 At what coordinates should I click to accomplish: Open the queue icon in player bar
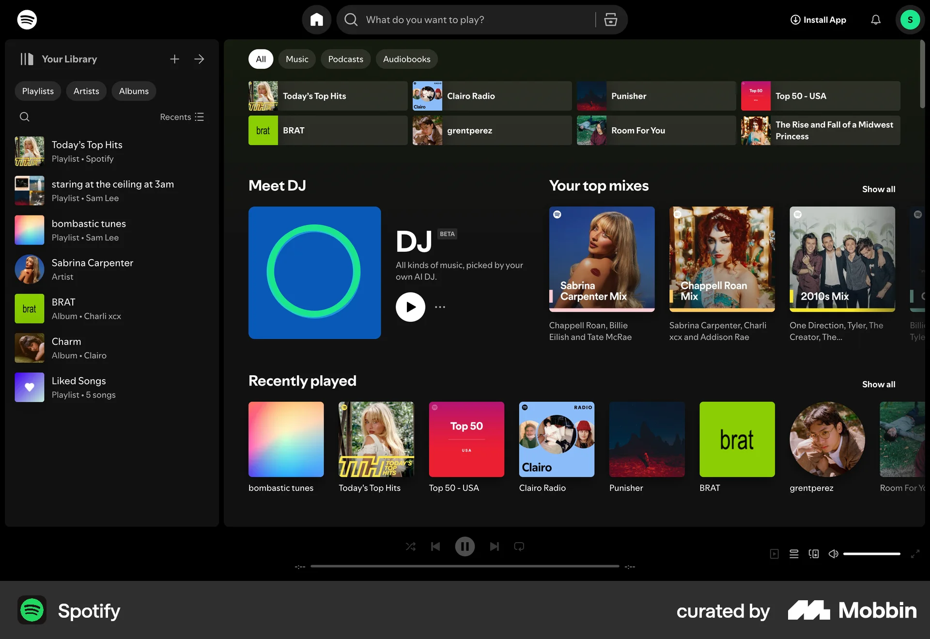point(794,554)
